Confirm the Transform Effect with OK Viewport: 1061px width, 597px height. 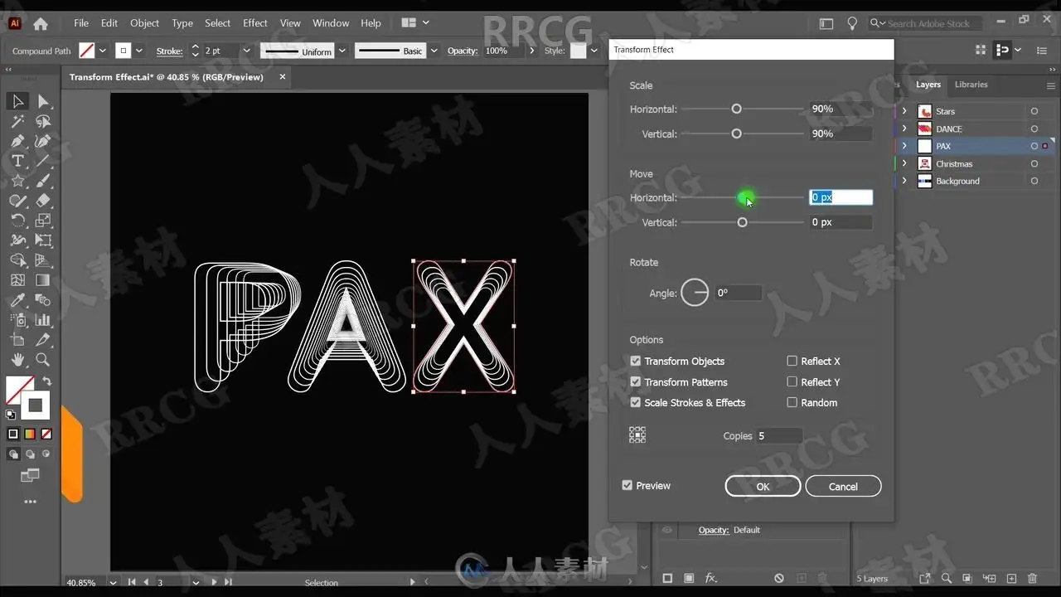[x=763, y=487]
